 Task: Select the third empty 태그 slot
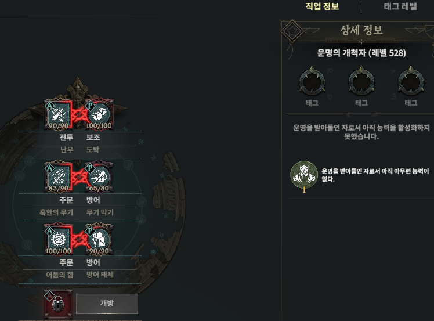411,82
